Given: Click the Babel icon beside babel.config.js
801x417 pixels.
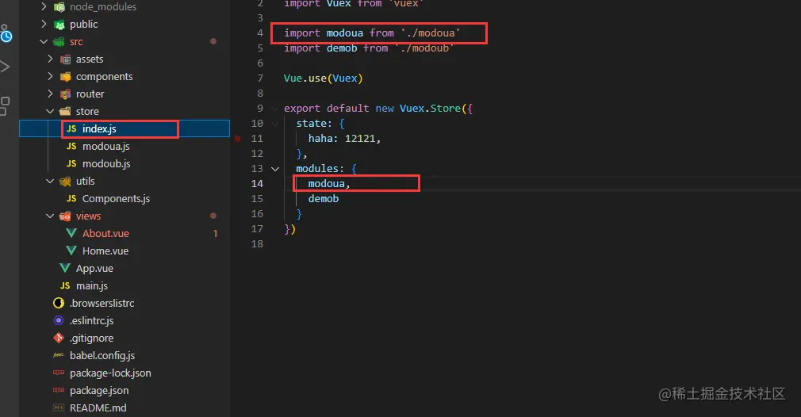Looking at the screenshot, I should tap(59, 354).
